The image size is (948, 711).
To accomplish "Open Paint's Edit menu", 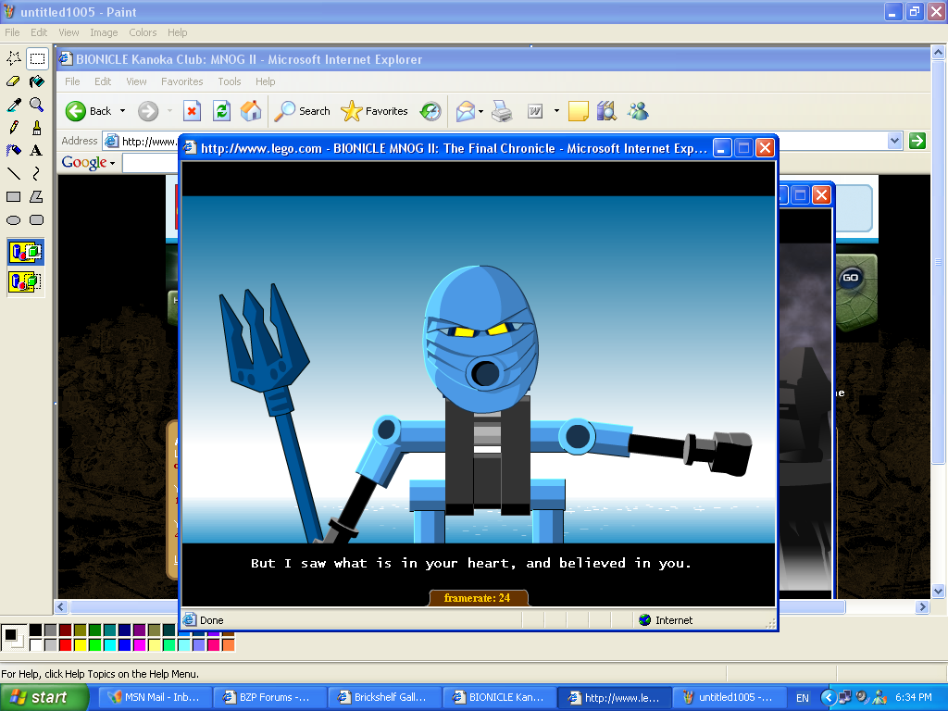I will click(x=39, y=32).
